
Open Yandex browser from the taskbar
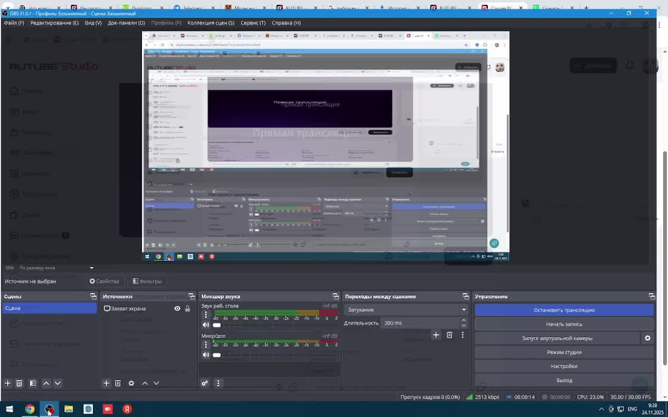pos(127,409)
